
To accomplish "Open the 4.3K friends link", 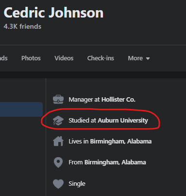I will [x=22, y=26].
